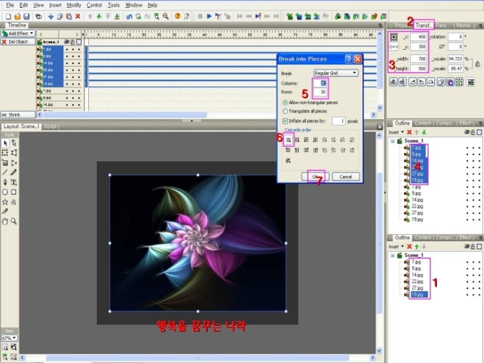
Task: Choose the Eyedropper tool
Action: point(5,211)
